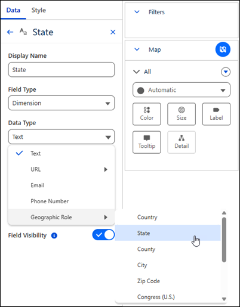240x307 pixels.
Task: Click the blue map swap icon
Action: coord(223,49)
